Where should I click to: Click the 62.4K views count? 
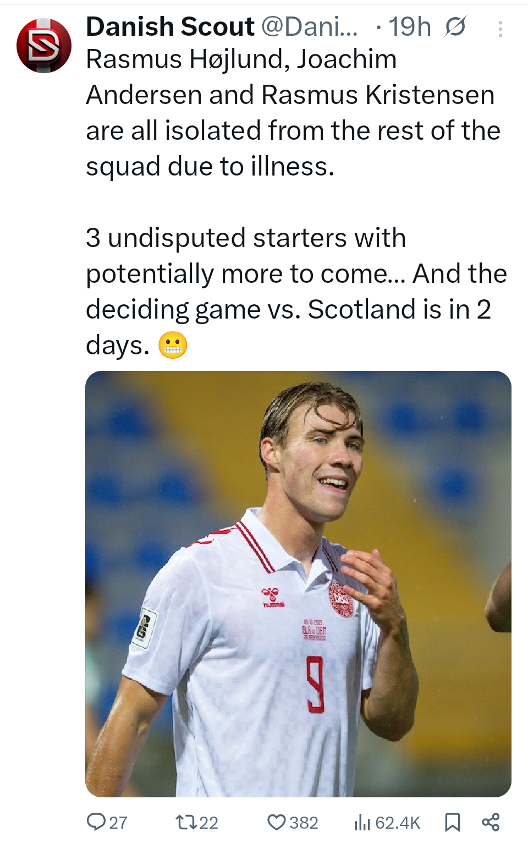click(398, 823)
